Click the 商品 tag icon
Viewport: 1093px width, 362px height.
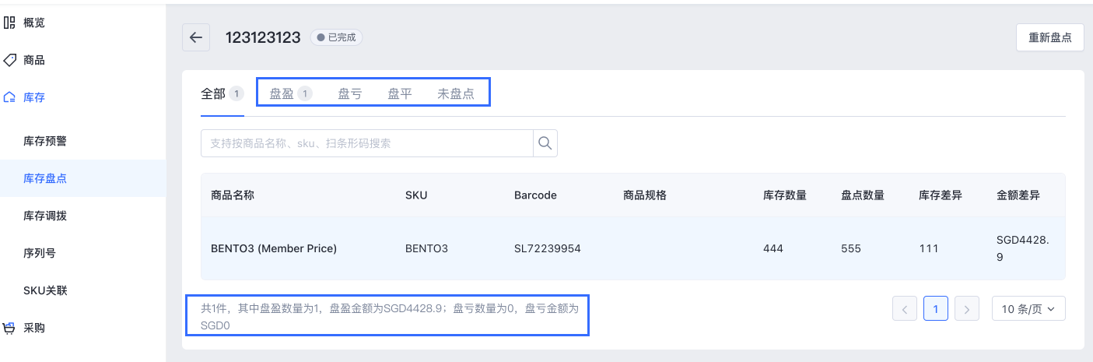9,60
